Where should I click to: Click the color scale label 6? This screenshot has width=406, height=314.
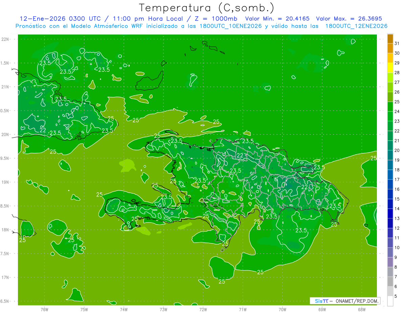[x=396, y=287]
